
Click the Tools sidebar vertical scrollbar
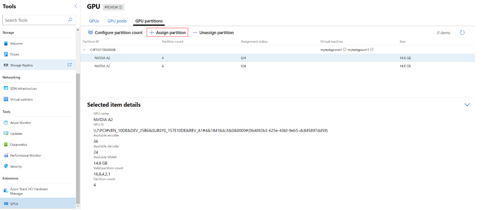[x=78, y=133]
